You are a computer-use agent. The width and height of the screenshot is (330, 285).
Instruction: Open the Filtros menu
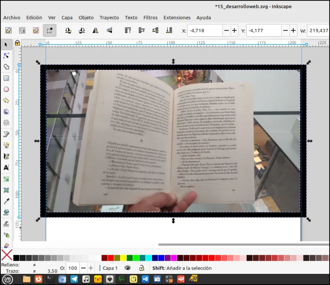150,18
